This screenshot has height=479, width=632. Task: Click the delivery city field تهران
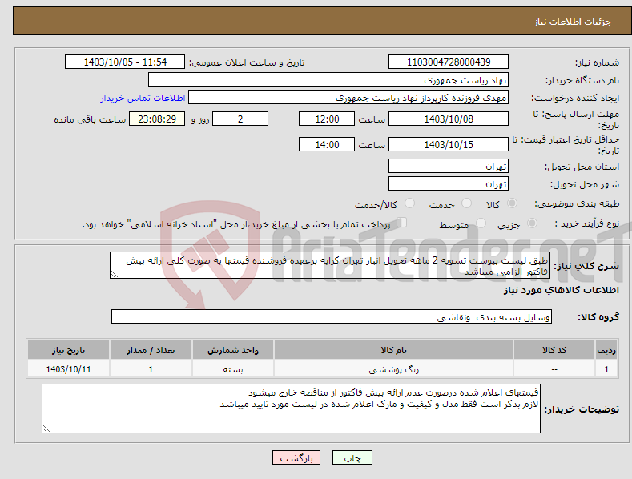(449, 184)
